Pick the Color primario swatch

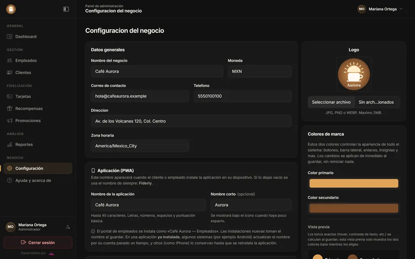[354, 183]
